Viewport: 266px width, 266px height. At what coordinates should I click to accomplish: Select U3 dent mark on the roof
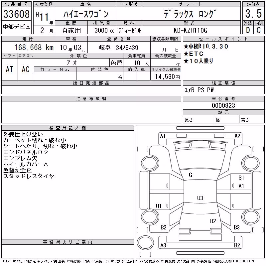200,198
